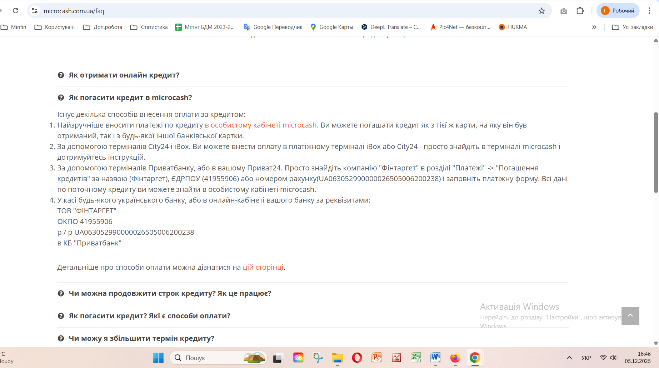Click the camera screenshot extension icon

pos(564,11)
